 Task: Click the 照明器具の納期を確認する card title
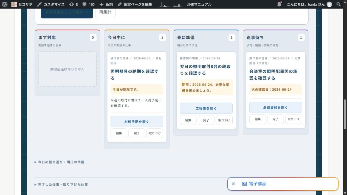coord(134,75)
